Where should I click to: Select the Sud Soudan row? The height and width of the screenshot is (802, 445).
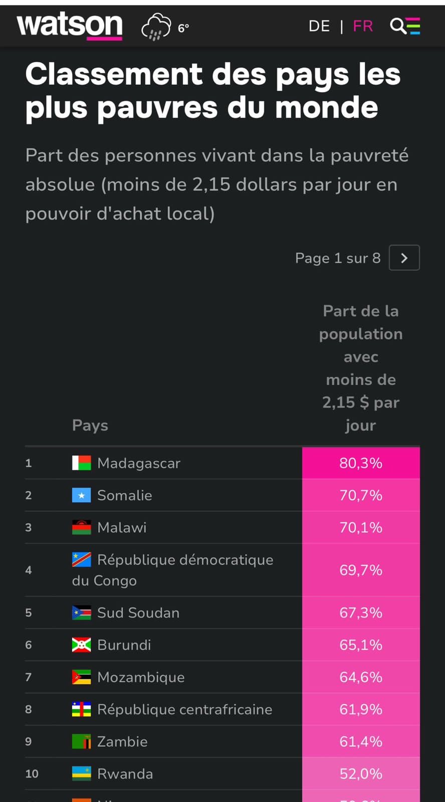pos(223,613)
